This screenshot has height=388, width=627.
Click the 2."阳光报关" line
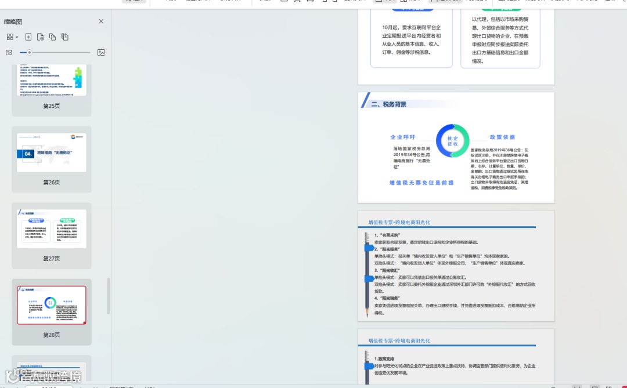[x=387, y=249]
